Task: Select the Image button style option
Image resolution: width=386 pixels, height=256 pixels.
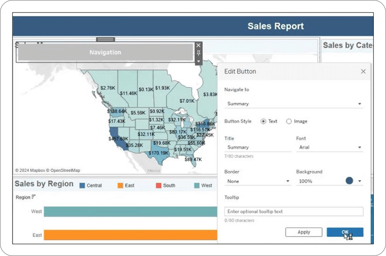Action: pos(289,121)
